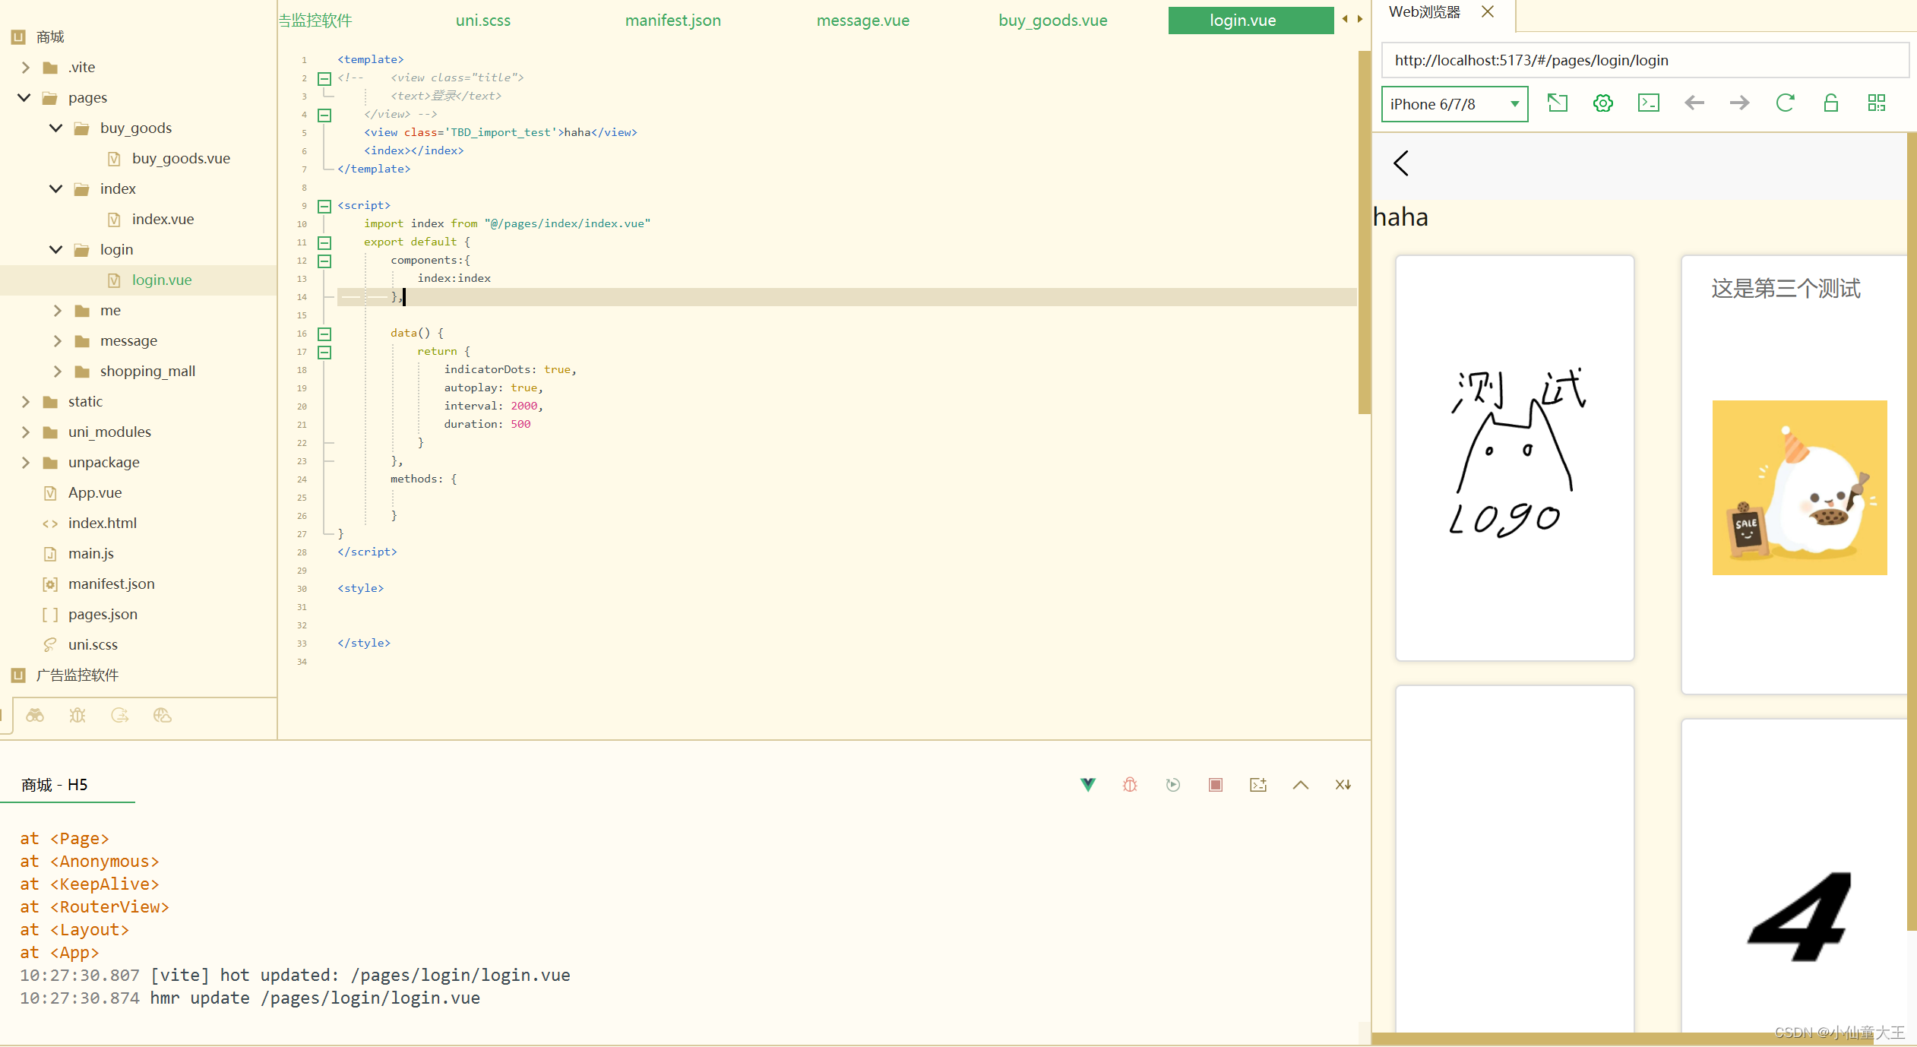Open pages.json in file tree

103,614
